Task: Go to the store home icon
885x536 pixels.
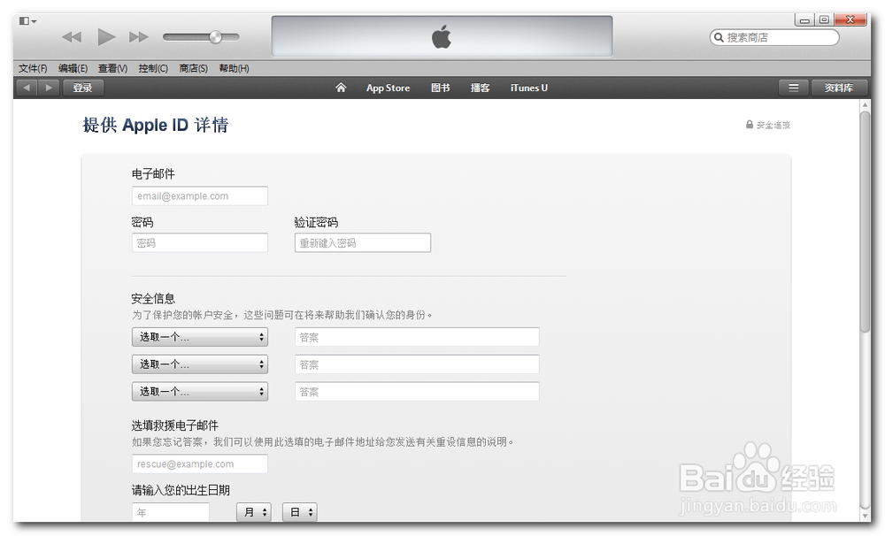Action: (x=341, y=88)
